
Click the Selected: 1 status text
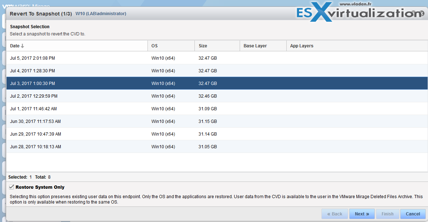click(x=20, y=177)
